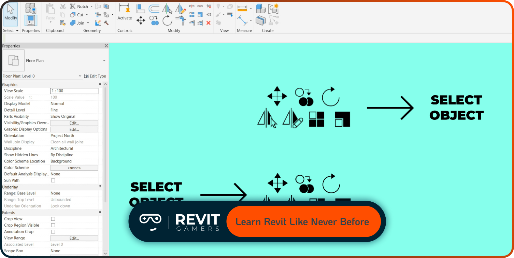Viewport: 514px width, 258px height.
Task: Check the Annotation Crop checkbox
Action: (53, 231)
